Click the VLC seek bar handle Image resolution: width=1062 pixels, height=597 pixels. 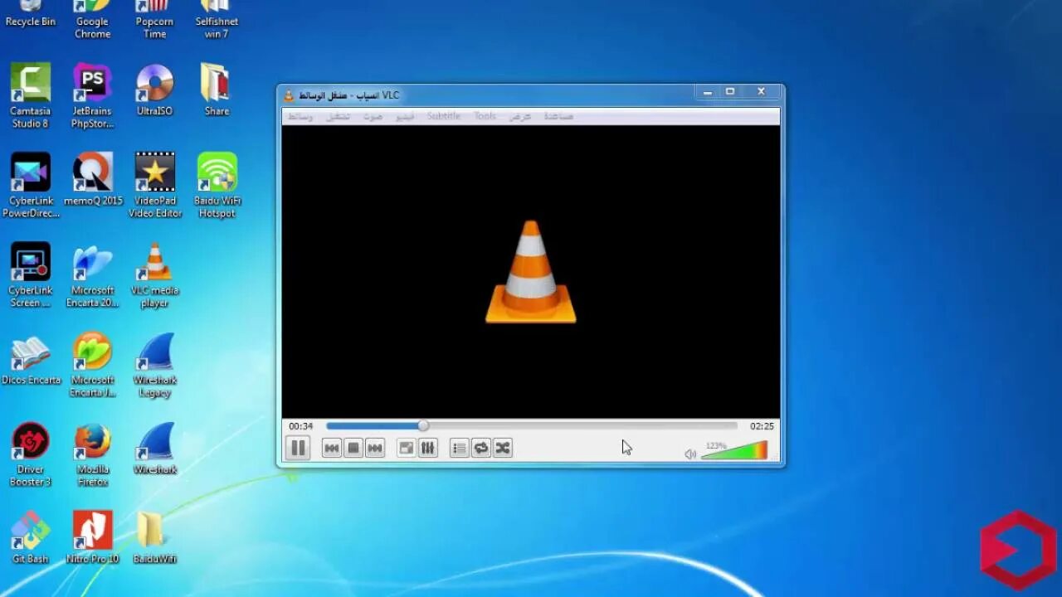(423, 425)
